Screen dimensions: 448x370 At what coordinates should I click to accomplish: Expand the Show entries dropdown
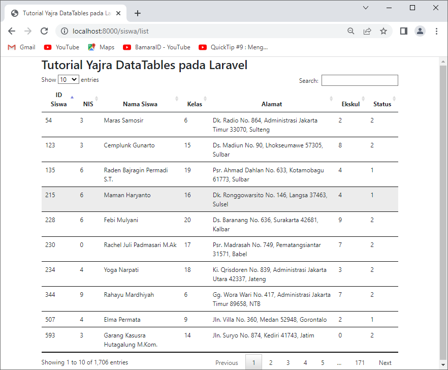(x=69, y=80)
